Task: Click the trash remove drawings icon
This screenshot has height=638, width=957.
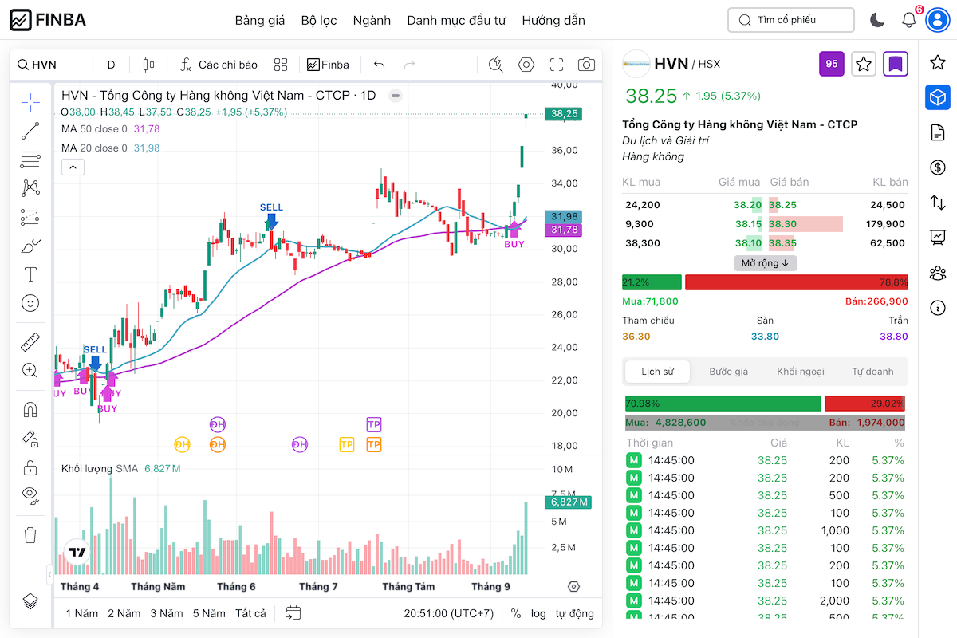Action: [x=30, y=534]
